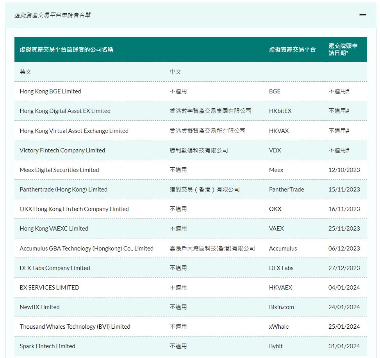Click the HKbitEX platform name
Screen dimensions: 380x358
click(x=280, y=111)
